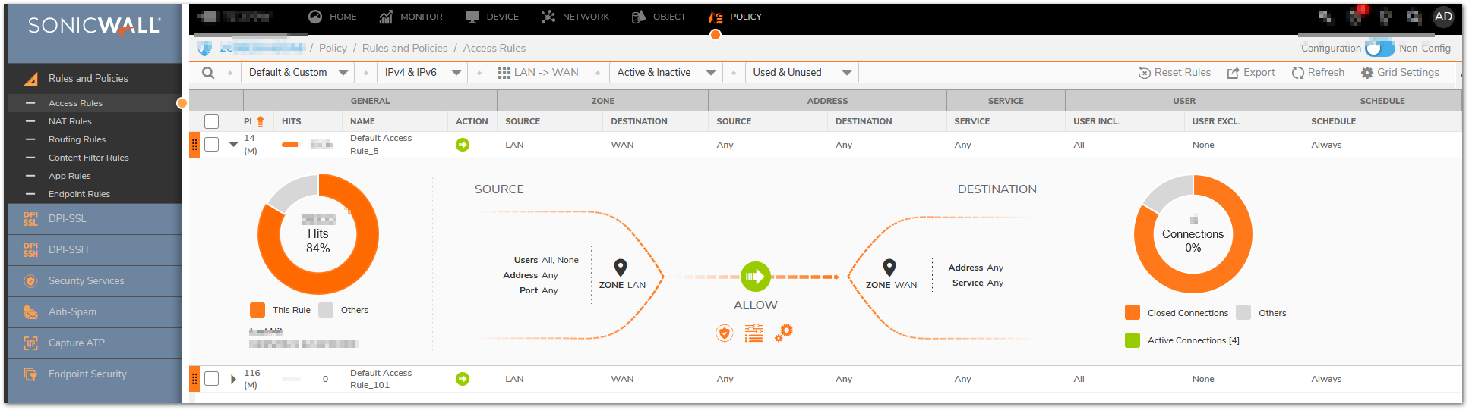Open the Default & Custom dropdown

tap(298, 73)
